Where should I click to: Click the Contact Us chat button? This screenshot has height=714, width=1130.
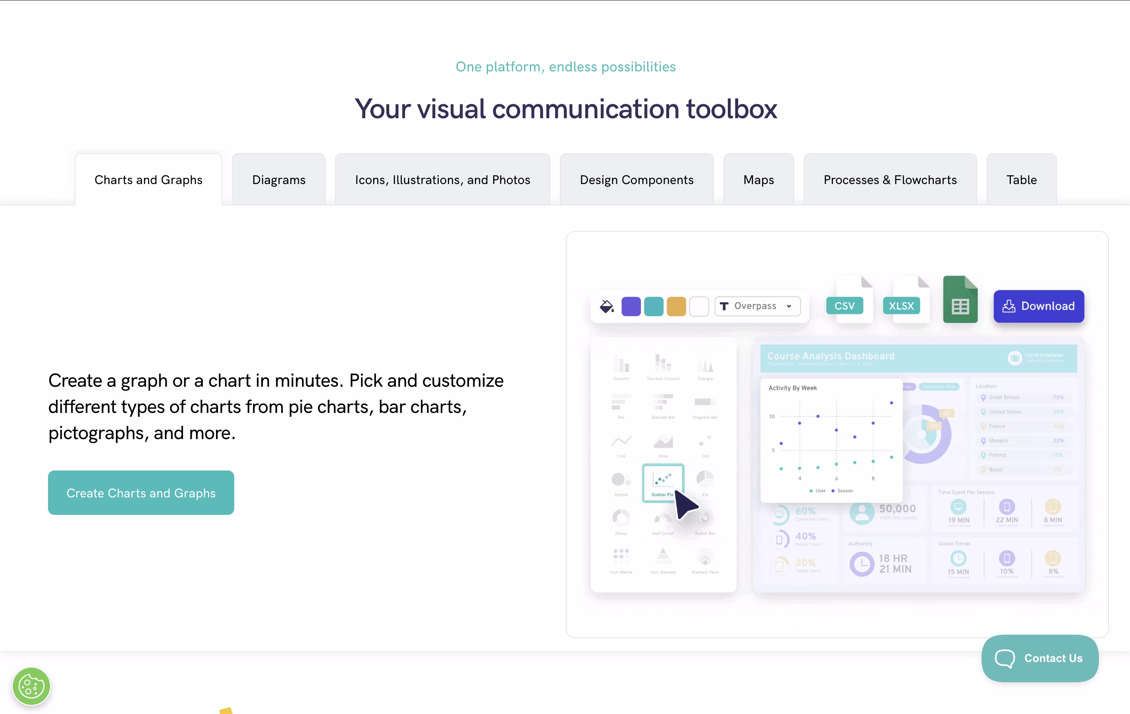point(1039,658)
